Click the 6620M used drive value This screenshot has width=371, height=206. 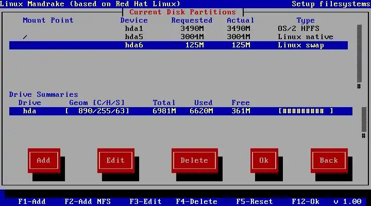tap(201, 111)
